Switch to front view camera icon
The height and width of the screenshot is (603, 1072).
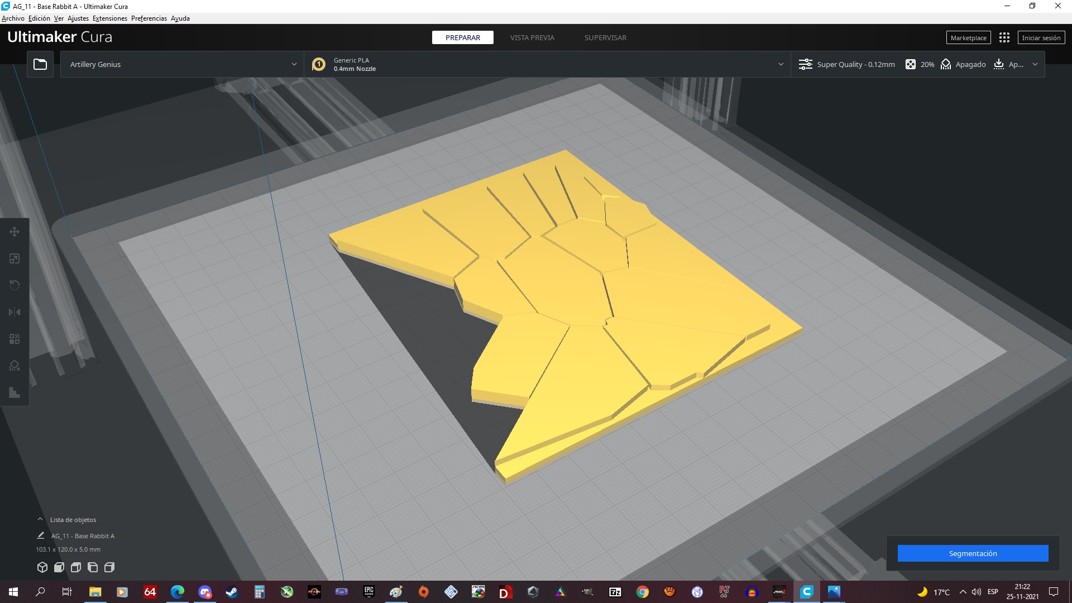[59, 567]
